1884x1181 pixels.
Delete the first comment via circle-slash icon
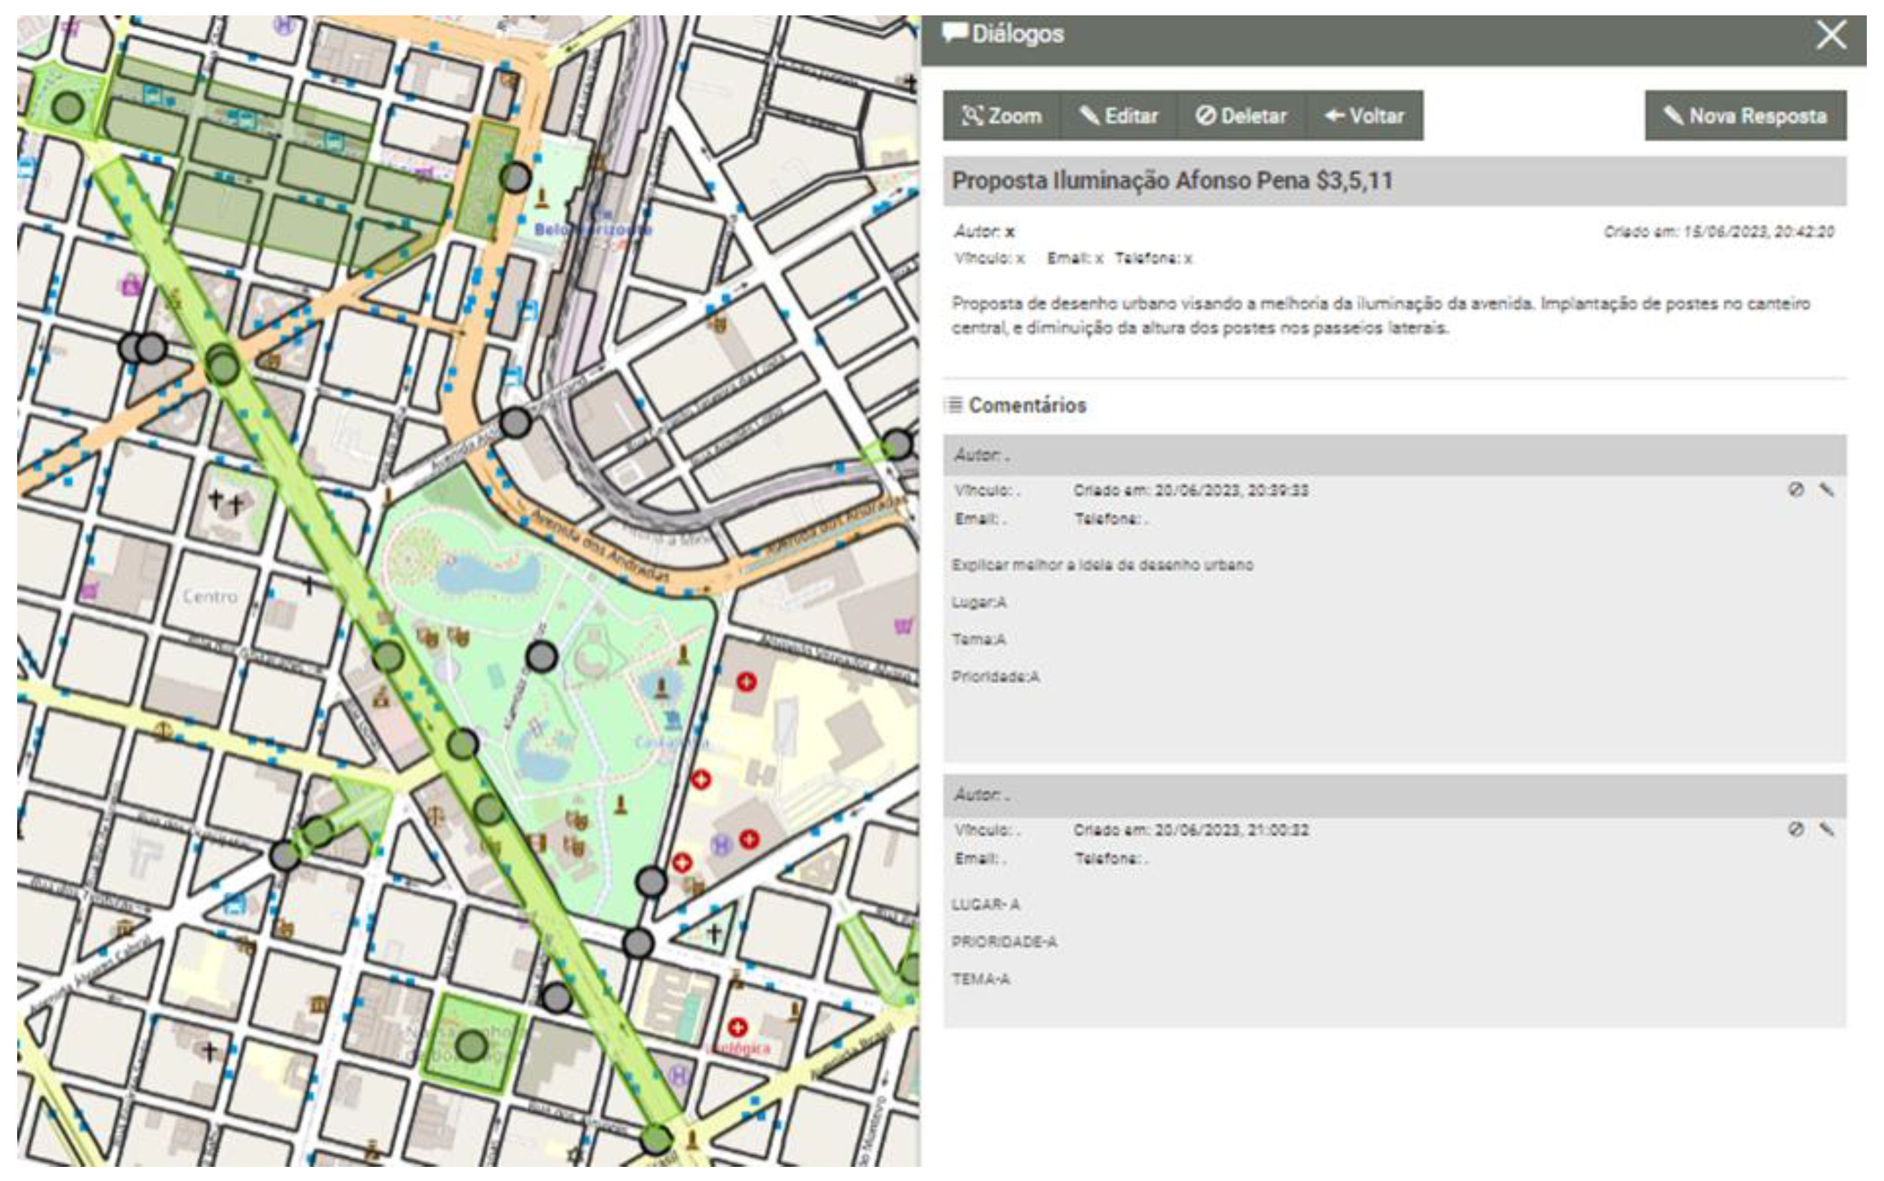coord(1796,490)
